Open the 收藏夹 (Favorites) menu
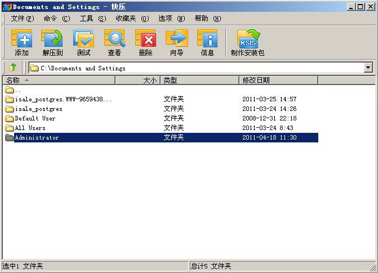This screenshot has width=378, height=273. click(x=132, y=19)
